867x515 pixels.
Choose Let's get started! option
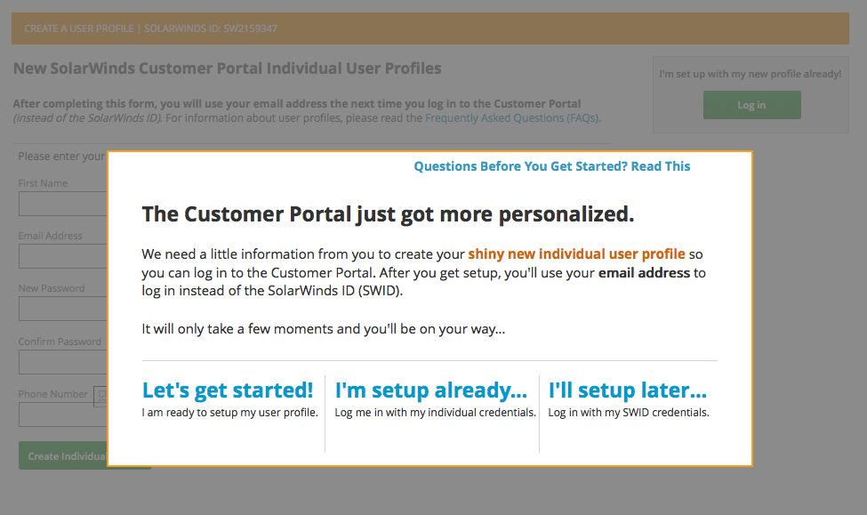[x=228, y=390]
